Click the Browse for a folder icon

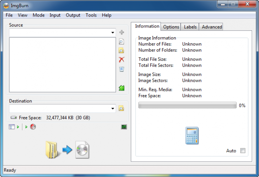point(122,51)
